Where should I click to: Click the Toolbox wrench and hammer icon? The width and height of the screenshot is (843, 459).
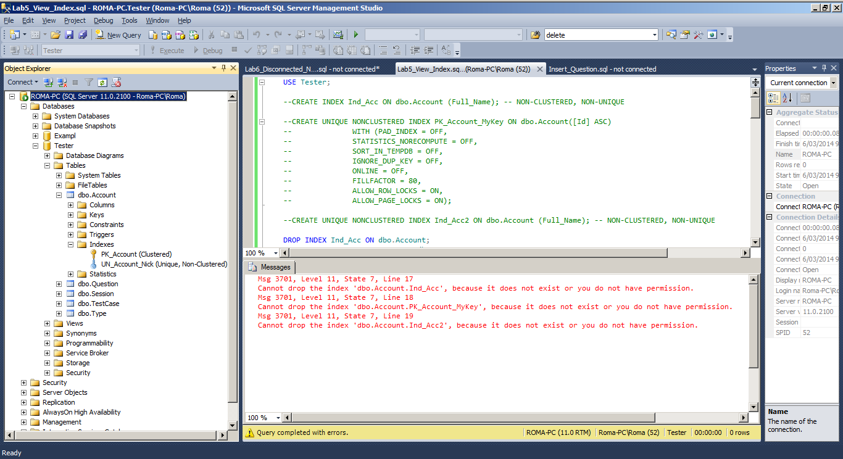(699, 35)
